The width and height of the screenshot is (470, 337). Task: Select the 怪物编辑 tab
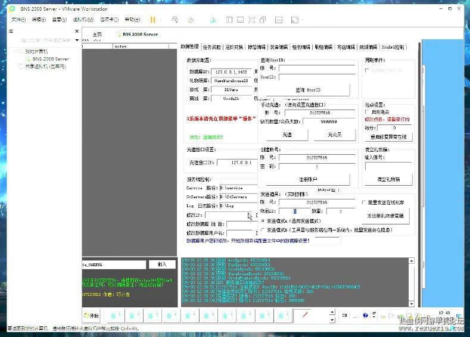(301, 47)
